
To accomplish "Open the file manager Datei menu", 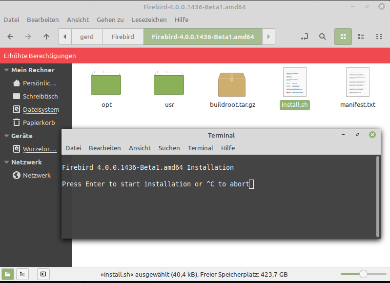I will point(11,20).
